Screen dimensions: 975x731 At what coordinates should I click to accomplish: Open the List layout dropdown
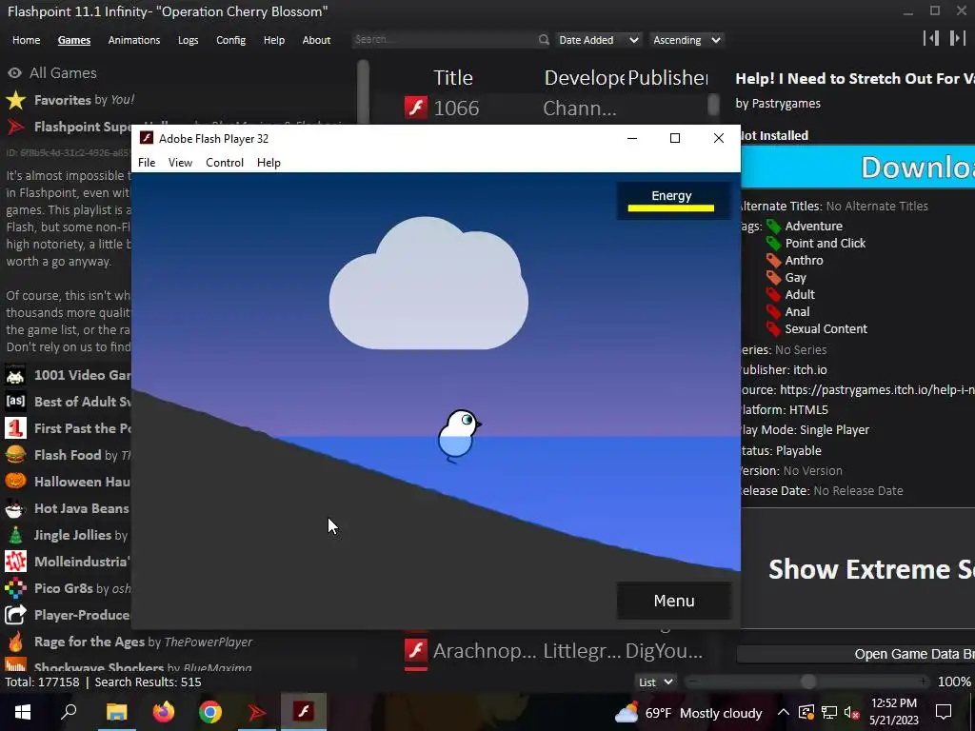[x=655, y=682]
